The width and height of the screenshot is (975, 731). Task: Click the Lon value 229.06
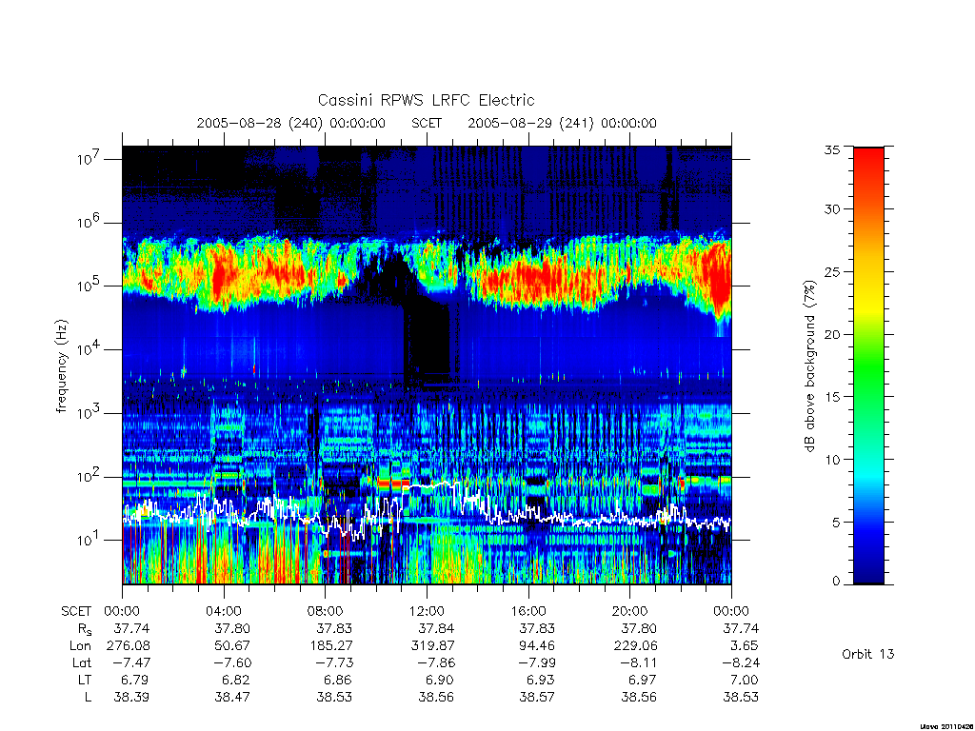(x=635, y=646)
